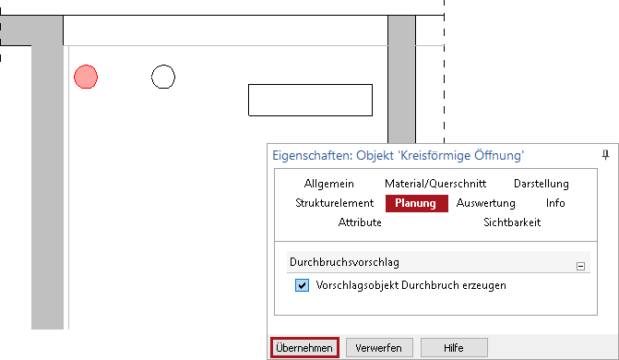Image resolution: width=619 pixels, height=360 pixels.
Task: Open the Darstellung tab
Action: pos(542,184)
